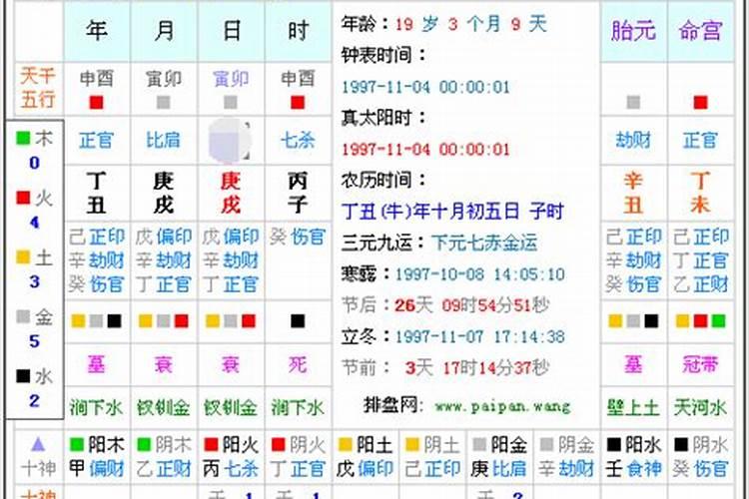Image resolution: width=749 pixels, height=499 pixels.
Task: Click the 丁丑 year pillar
Action: coord(97,193)
